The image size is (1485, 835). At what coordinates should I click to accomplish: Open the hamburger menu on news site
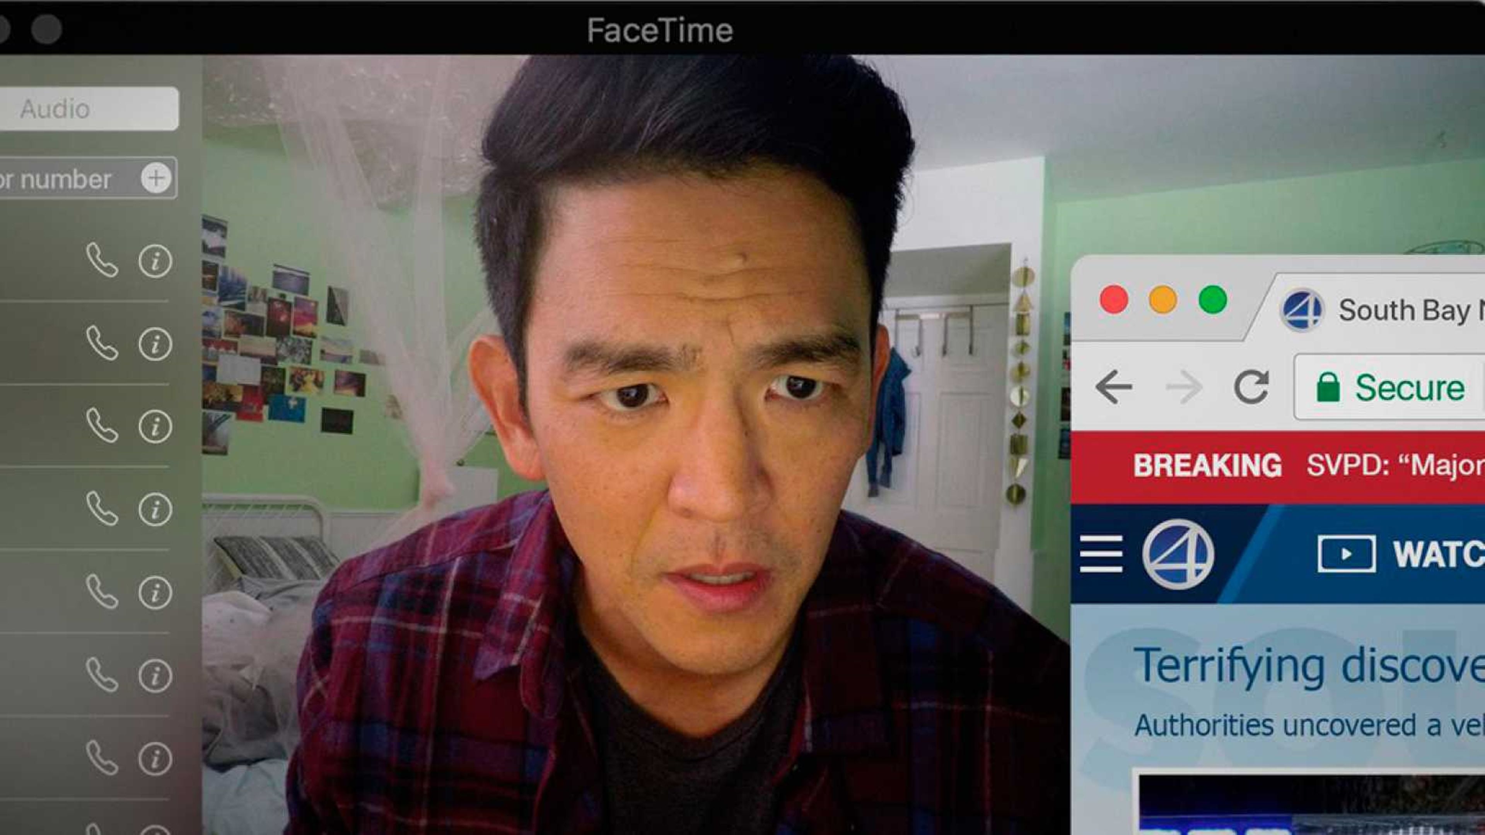pos(1101,554)
